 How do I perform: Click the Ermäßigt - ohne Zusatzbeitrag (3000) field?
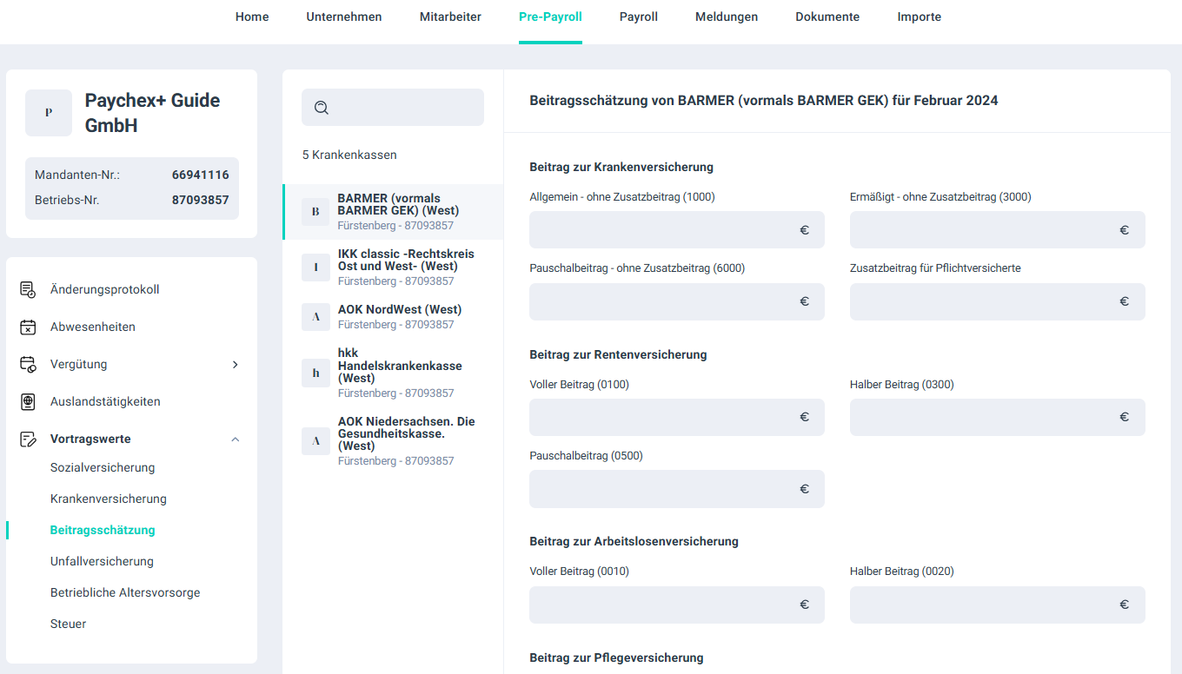[x=998, y=230]
